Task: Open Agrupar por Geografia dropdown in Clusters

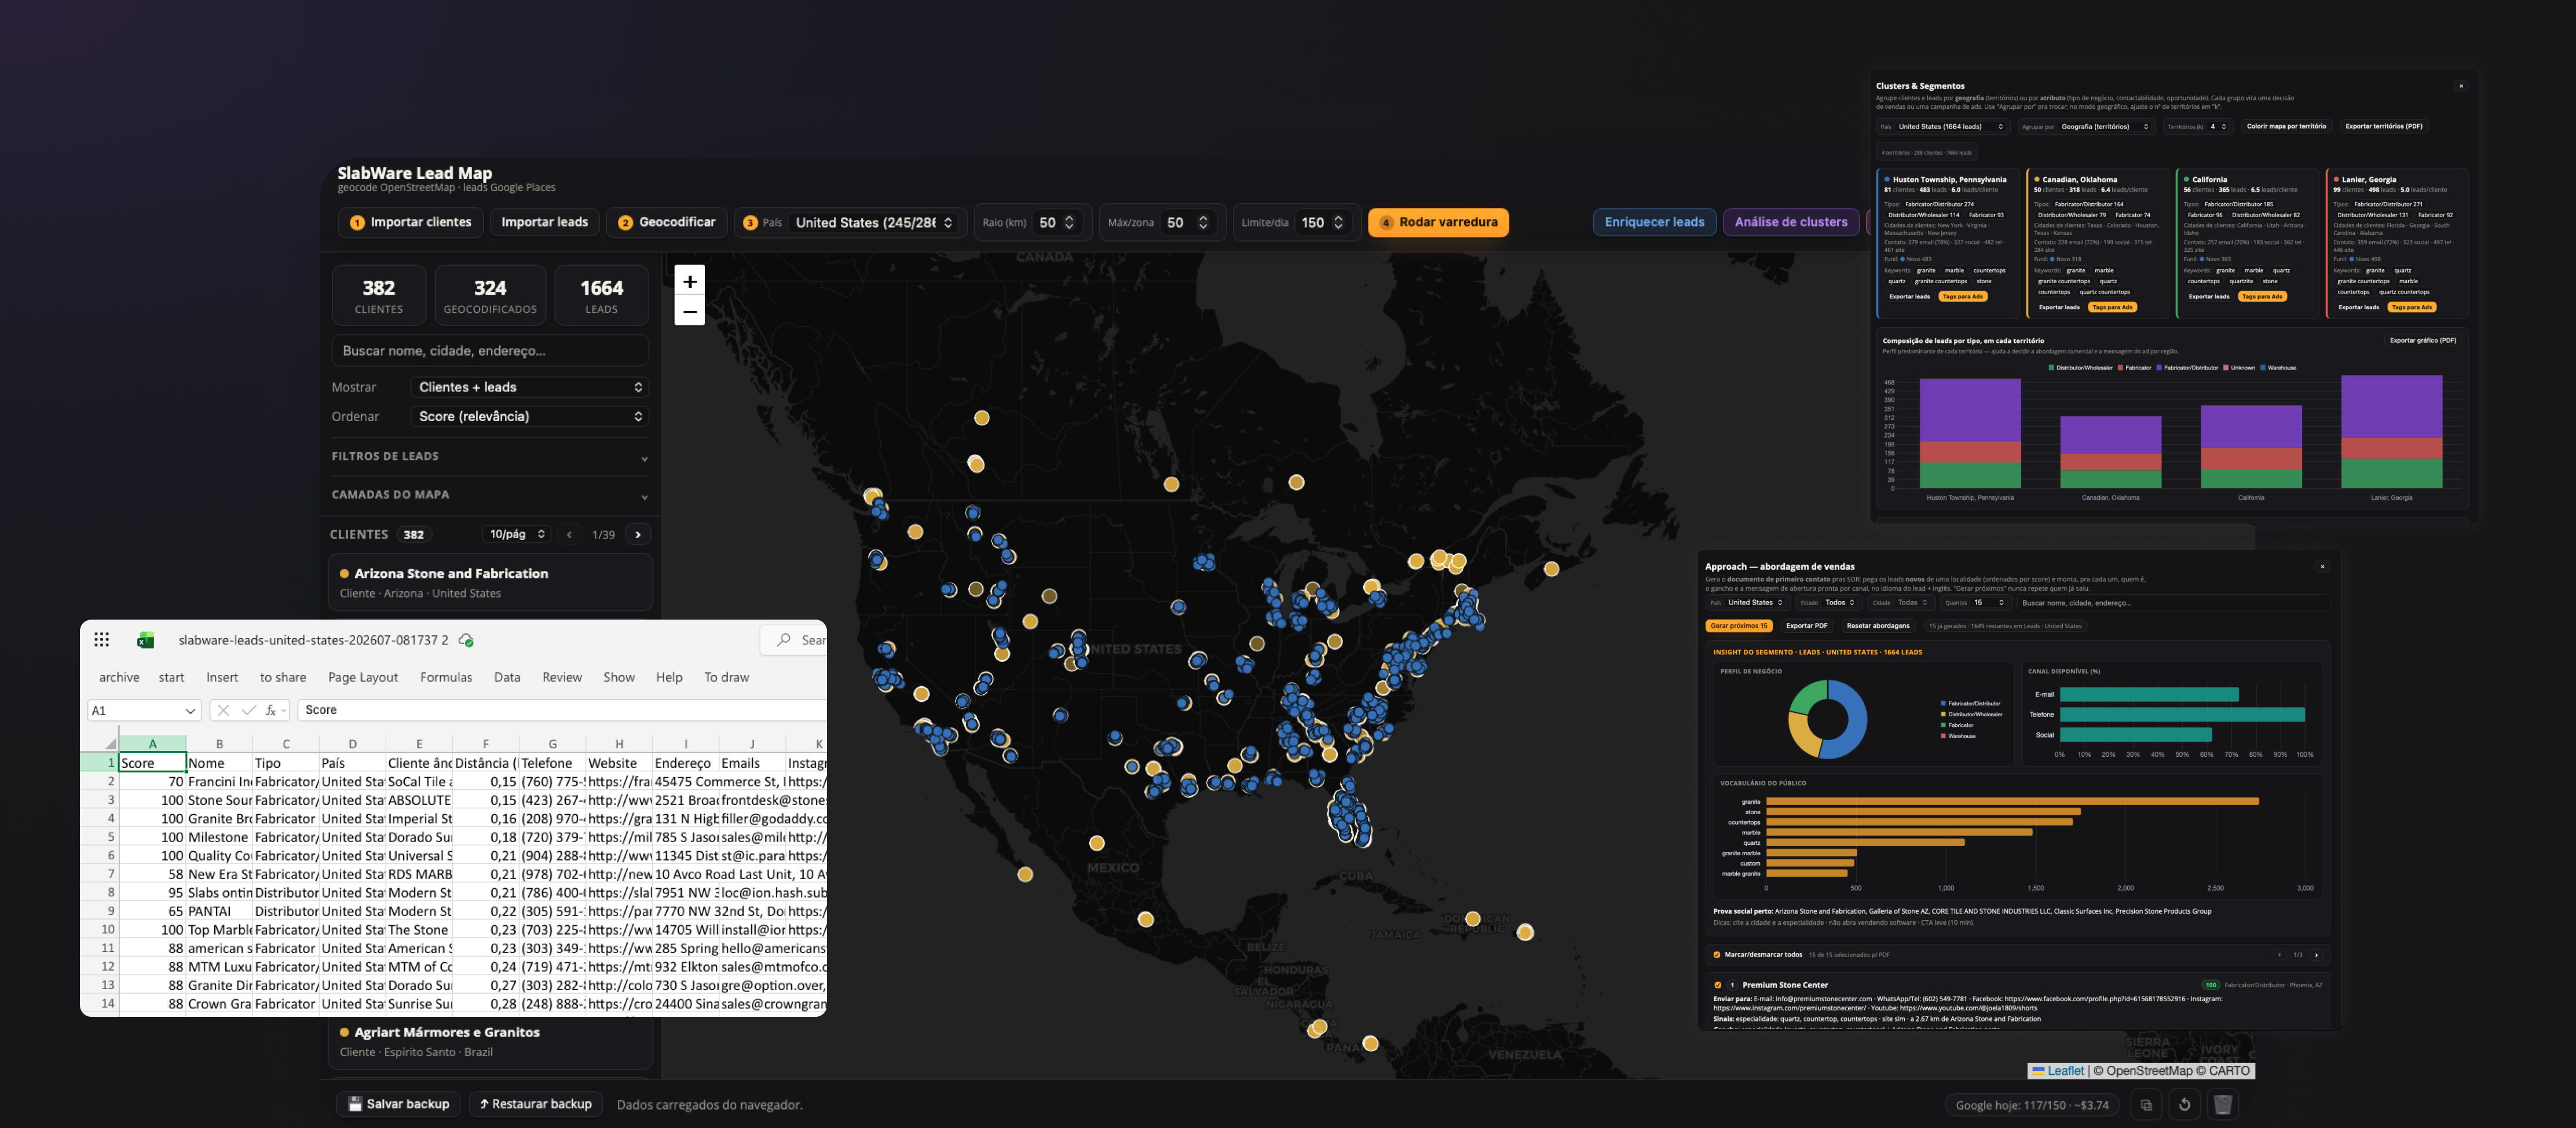Action: tap(2104, 127)
